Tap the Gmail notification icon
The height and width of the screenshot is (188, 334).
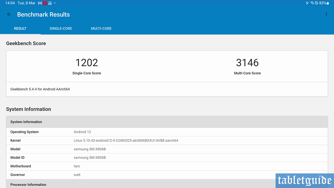pos(40,3)
